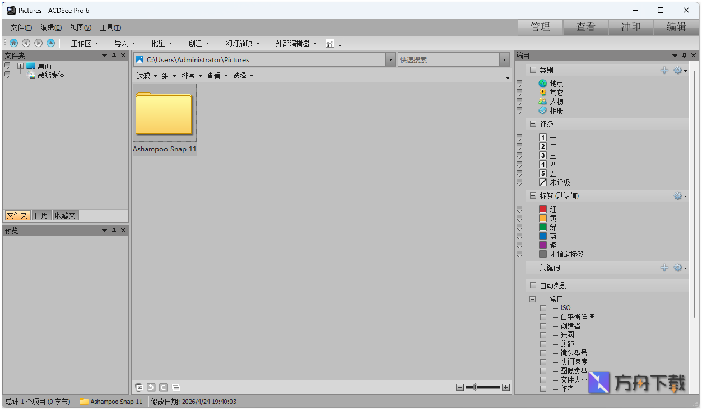Click the plus button to add a keyword

tap(664, 268)
